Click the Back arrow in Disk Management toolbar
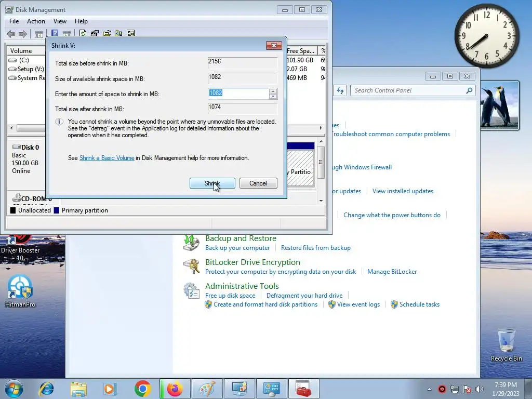 11,34
